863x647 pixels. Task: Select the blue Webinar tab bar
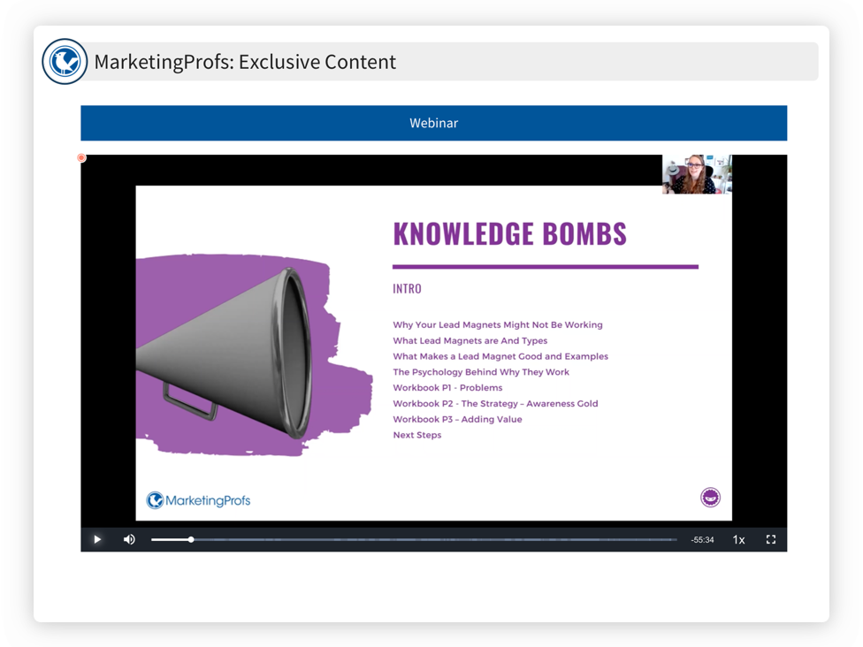433,123
